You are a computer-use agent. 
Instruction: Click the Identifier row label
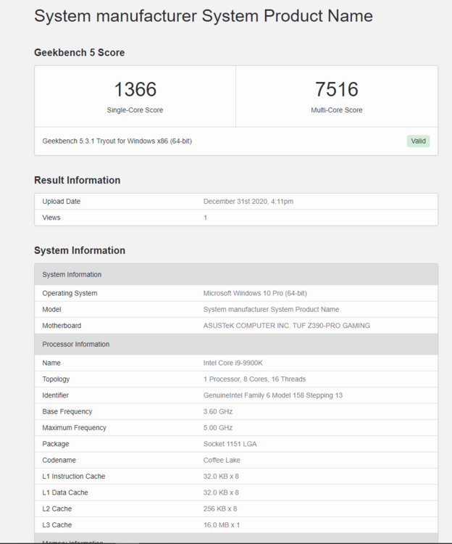56,395
